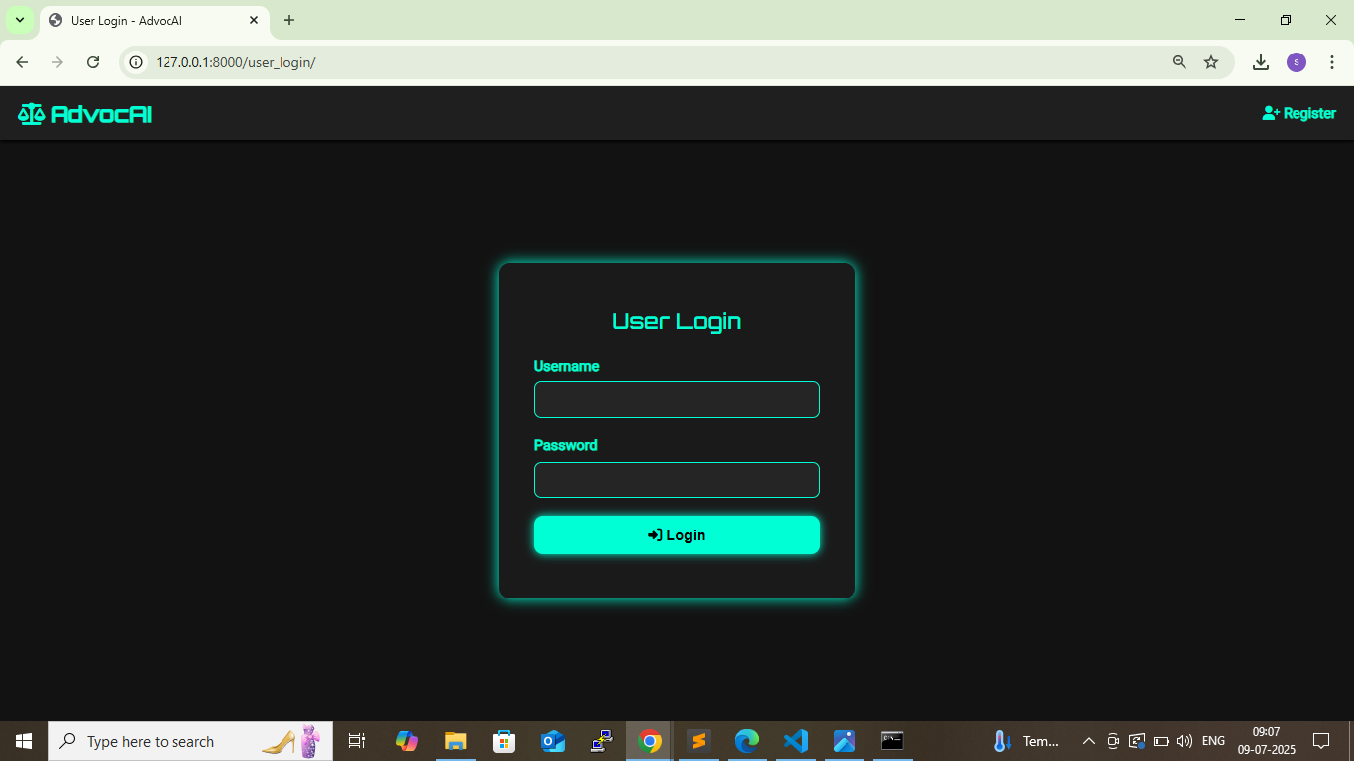Viewport: 1354px width, 761px height.
Task: Restore down the Chrome window
Action: click(1286, 20)
